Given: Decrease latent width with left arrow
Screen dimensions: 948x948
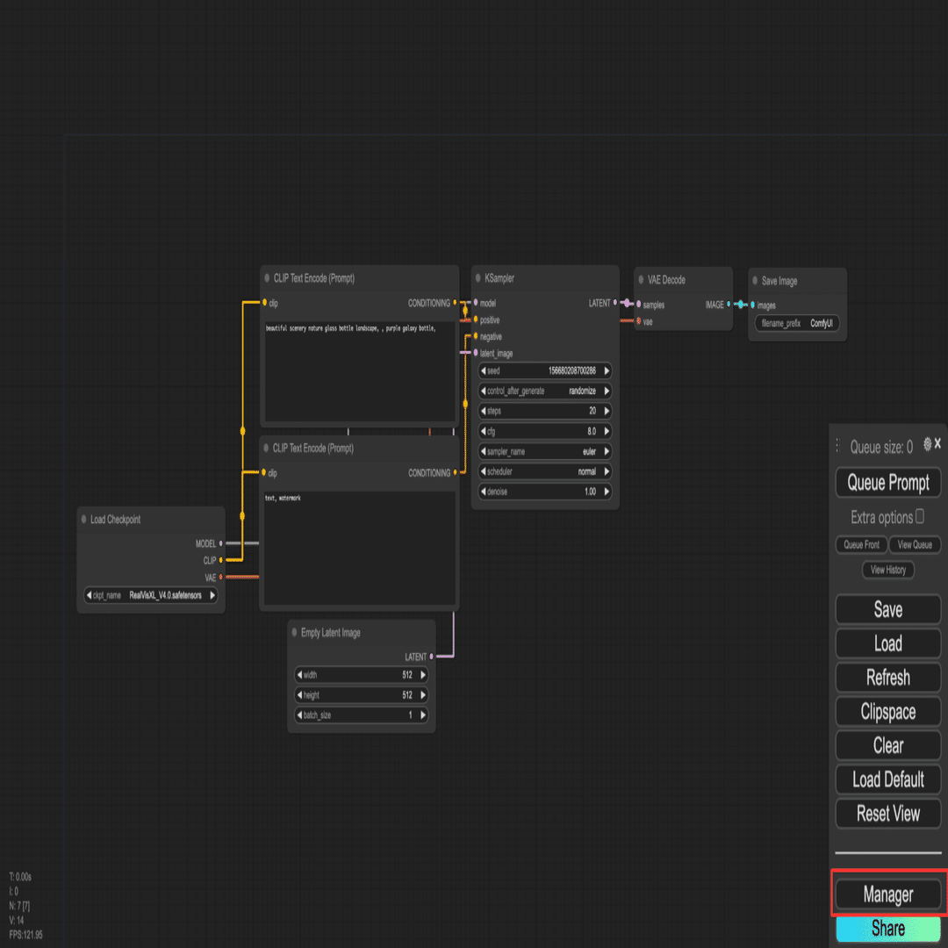Looking at the screenshot, I should (x=299, y=675).
